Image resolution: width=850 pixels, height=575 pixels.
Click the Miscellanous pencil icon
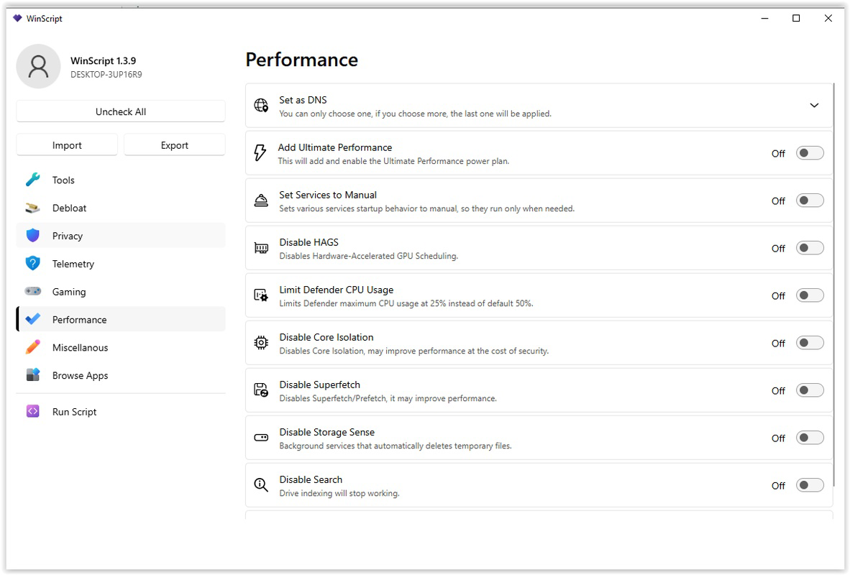click(32, 347)
